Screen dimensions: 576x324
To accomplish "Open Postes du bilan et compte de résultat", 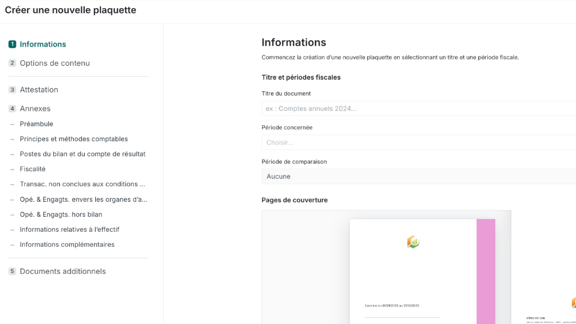I will [x=82, y=154].
